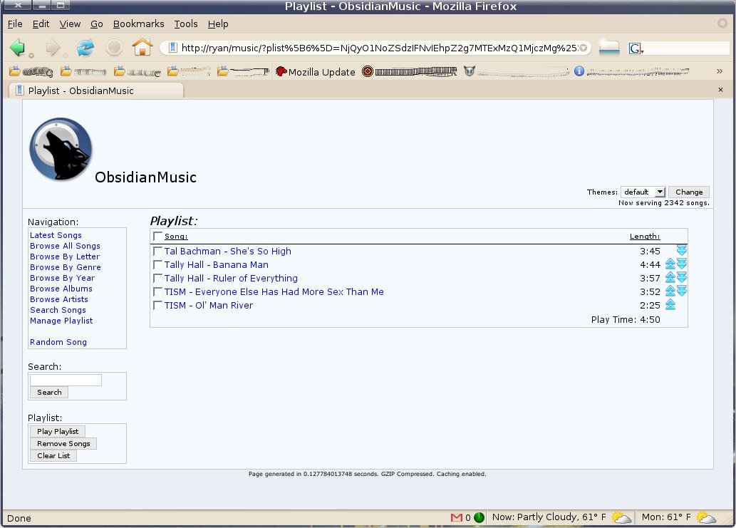This screenshot has width=736, height=528.
Task: Click the Play Playlist button
Action: tap(58, 431)
